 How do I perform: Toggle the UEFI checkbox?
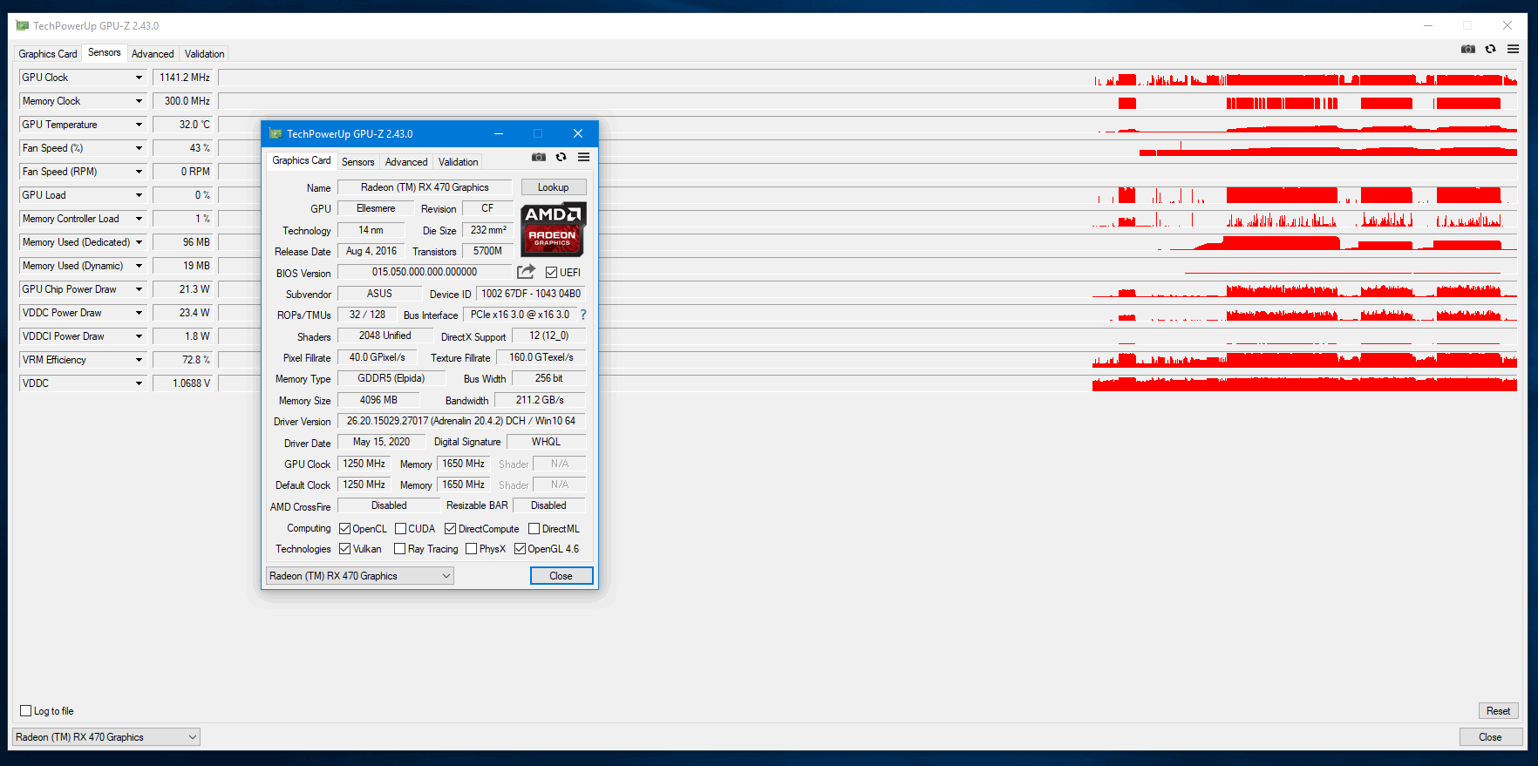click(x=551, y=273)
